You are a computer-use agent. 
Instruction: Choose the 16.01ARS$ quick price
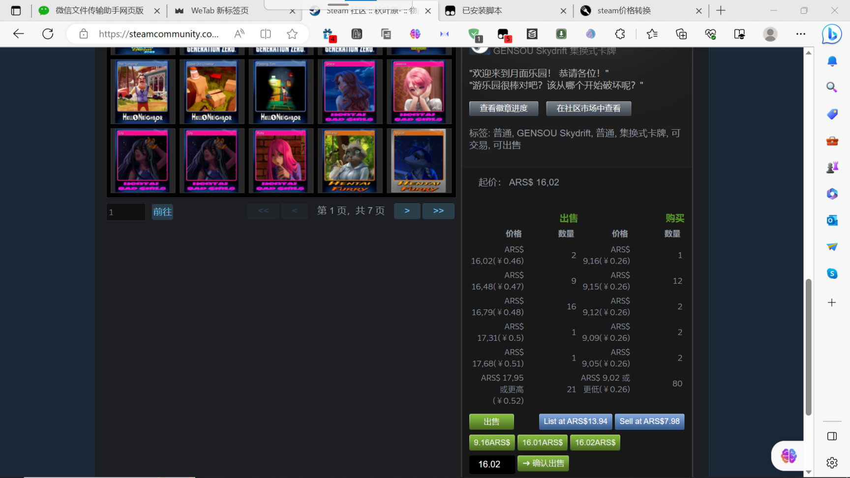[543, 443]
